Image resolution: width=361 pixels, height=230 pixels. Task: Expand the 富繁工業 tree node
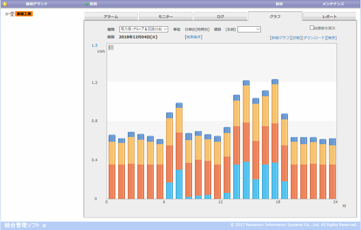click(x=7, y=14)
